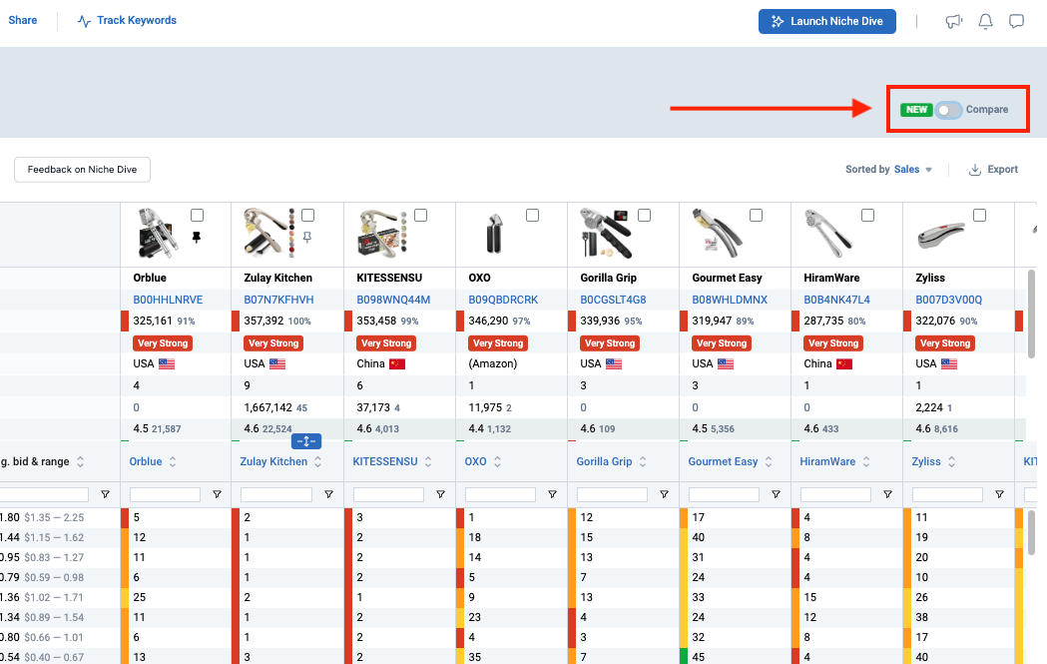Check the KITESSENSU product checkbox
This screenshot has height=664, width=1047.
click(420, 215)
